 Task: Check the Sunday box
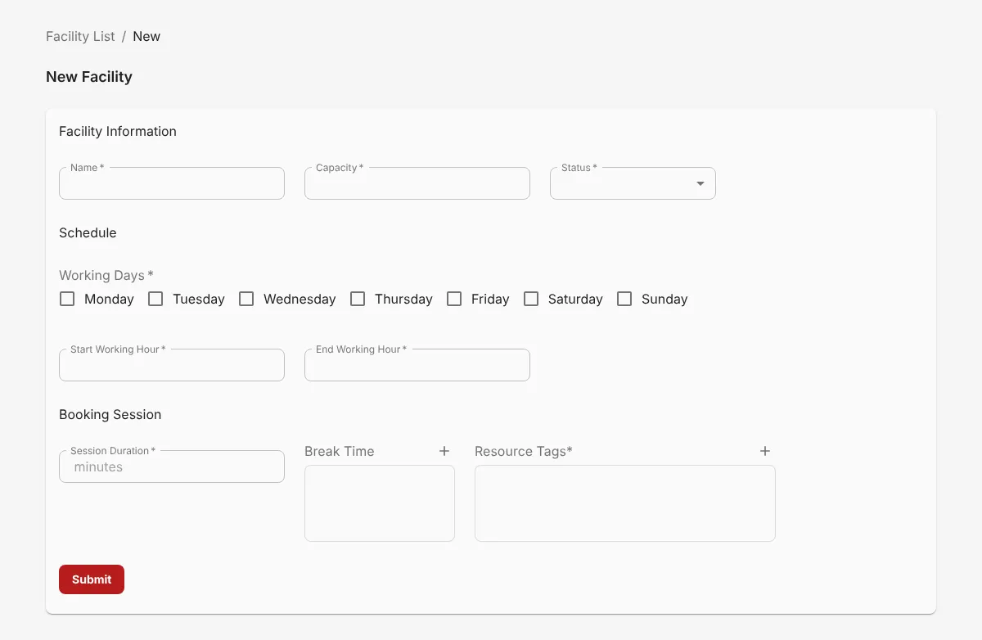pyautogui.click(x=624, y=299)
